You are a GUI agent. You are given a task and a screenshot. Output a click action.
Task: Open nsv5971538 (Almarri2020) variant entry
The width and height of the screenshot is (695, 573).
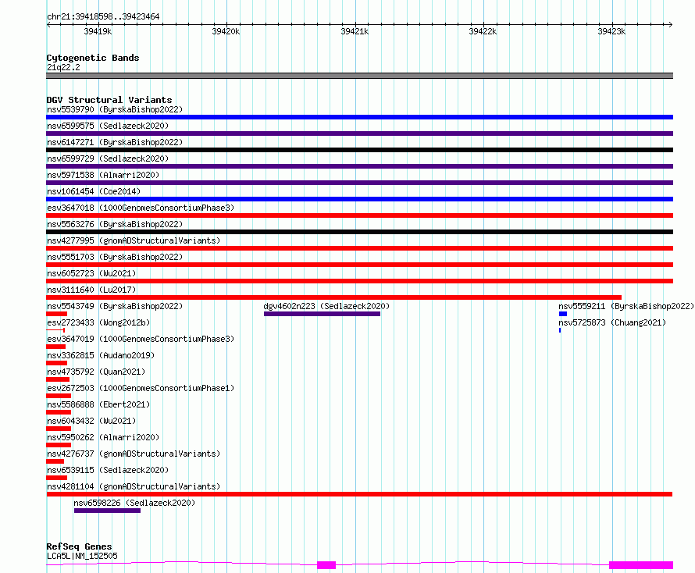pos(103,175)
